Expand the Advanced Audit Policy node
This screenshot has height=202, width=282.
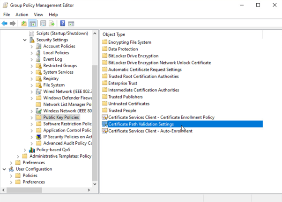click(x=32, y=143)
